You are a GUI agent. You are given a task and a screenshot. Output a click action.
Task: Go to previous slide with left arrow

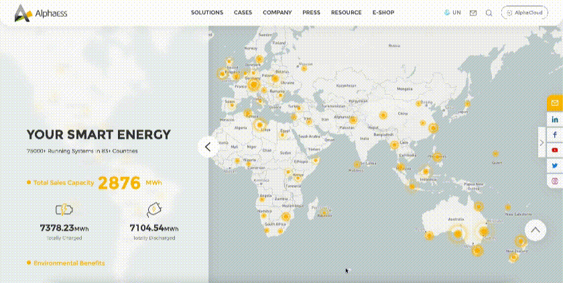point(208,146)
